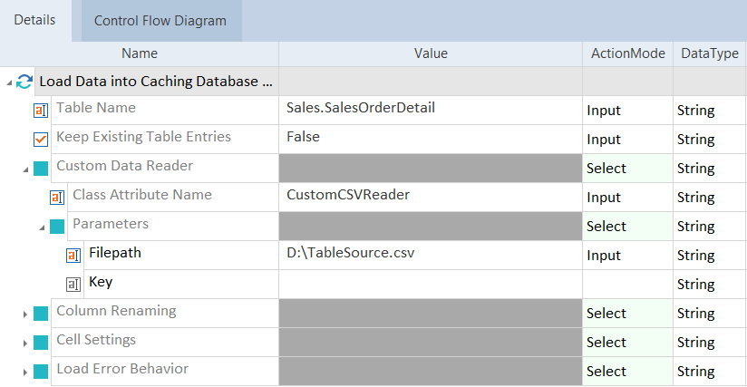This screenshot has width=747, height=387.
Task: Click the ActionMode column header
Action: (x=627, y=53)
